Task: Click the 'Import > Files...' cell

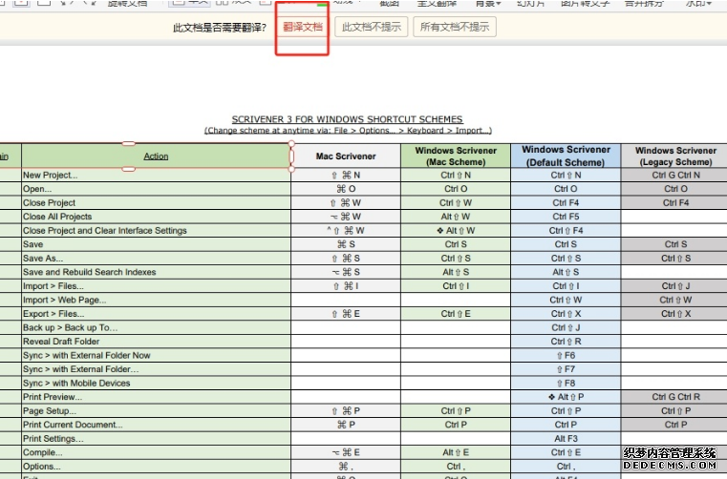Action: tap(156, 286)
